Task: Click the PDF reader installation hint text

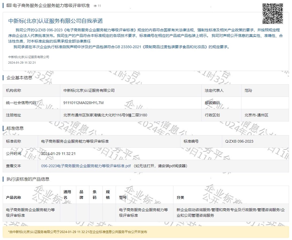Action: coord(160,166)
